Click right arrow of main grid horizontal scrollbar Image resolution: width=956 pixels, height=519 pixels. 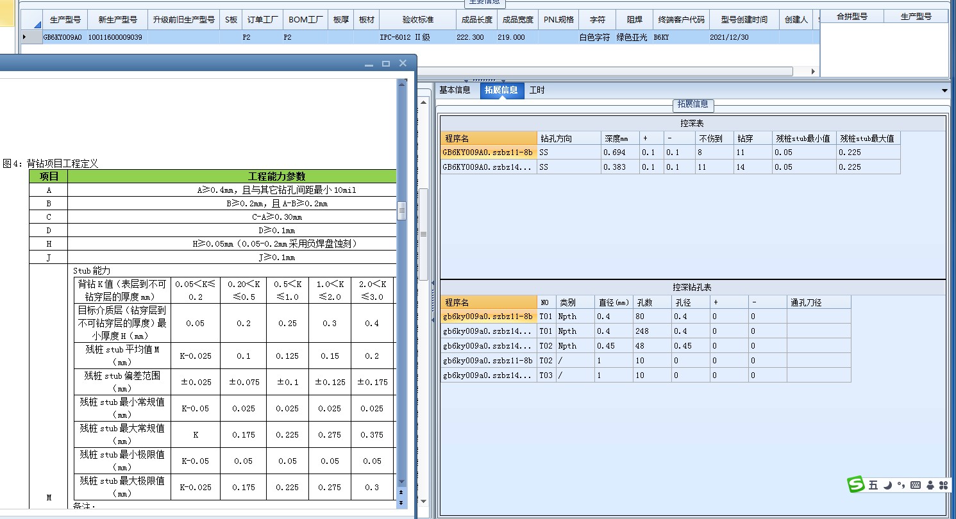pyautogui.click(x=814, y=72)
